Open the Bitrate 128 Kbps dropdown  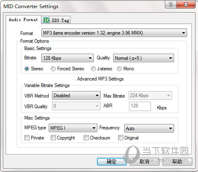pyautogui.click(x=67, y=58)
